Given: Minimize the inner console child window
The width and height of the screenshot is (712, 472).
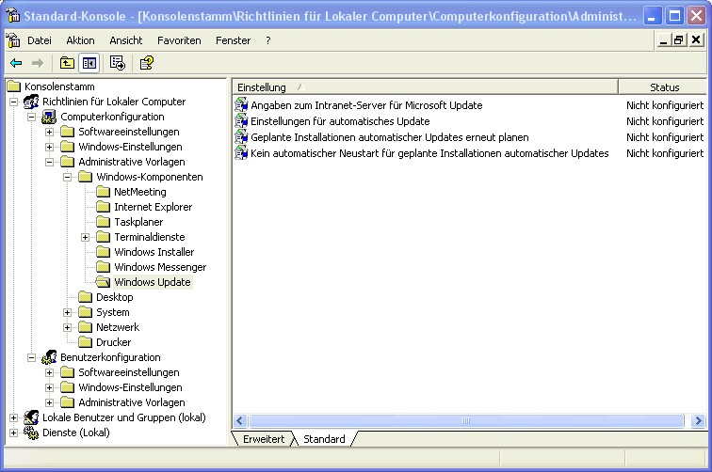Looking at the screenshot, I should pos(663,40).
